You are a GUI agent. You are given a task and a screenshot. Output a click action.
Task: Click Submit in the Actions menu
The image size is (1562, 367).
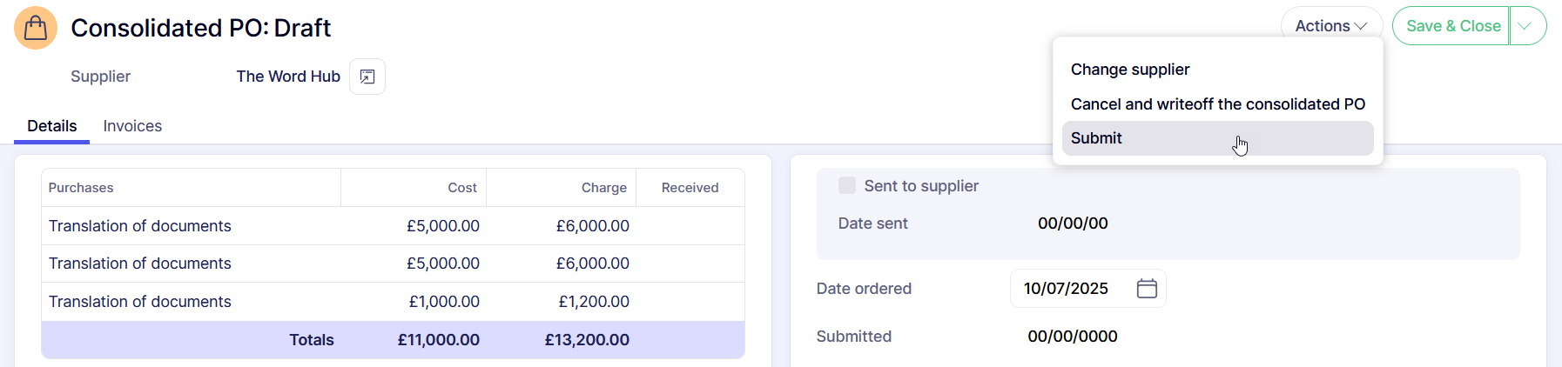point(1097,138)
